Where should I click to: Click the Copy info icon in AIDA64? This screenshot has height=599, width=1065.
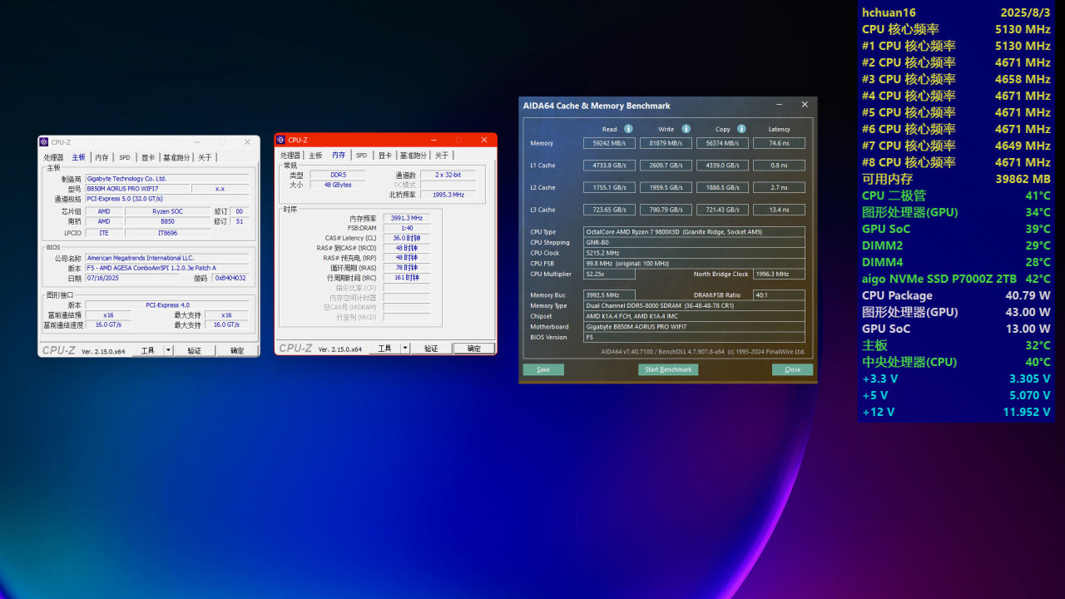point(741,129)
